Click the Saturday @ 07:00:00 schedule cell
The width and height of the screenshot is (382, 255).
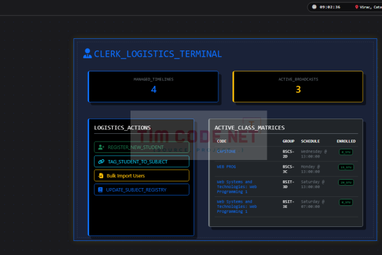313,204
